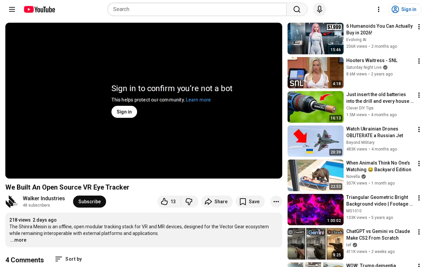Open 6 Humanoids You Can Buy thumbnail
This screenshot has height=267, width=427.
pos(316,38)
